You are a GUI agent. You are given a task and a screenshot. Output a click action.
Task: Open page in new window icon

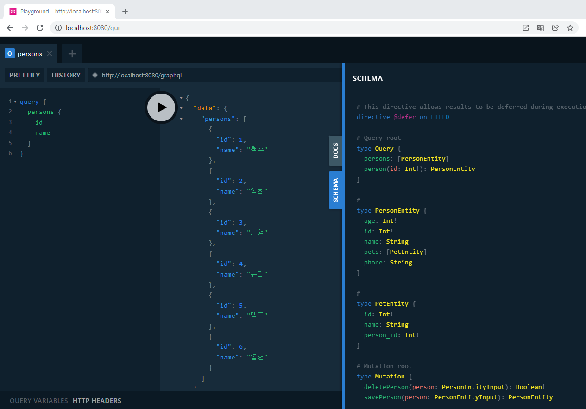pyautogui.click(x=526, y=28)
